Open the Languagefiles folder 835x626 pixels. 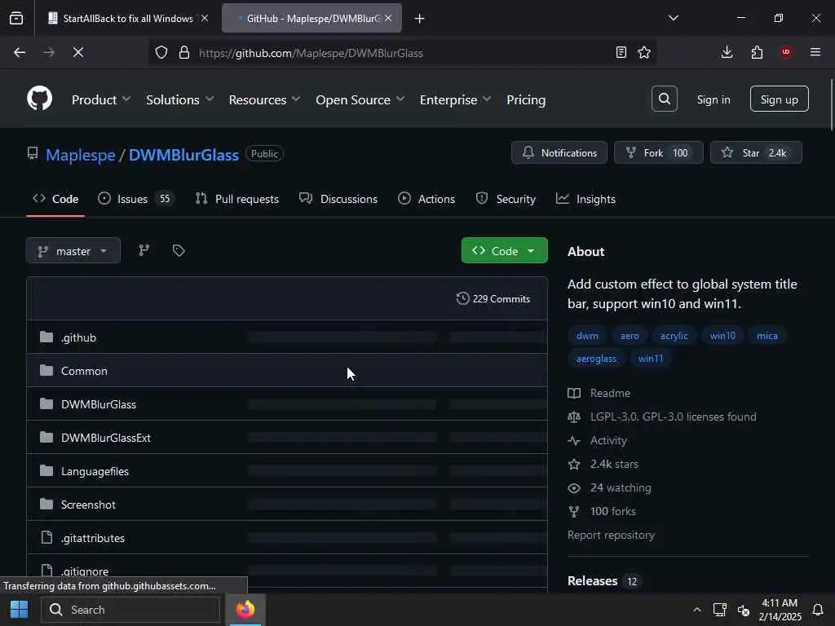click(95, 472)
